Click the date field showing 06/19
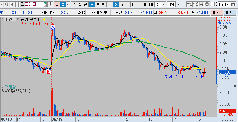The image size is (238, 122). click(224, 4)
